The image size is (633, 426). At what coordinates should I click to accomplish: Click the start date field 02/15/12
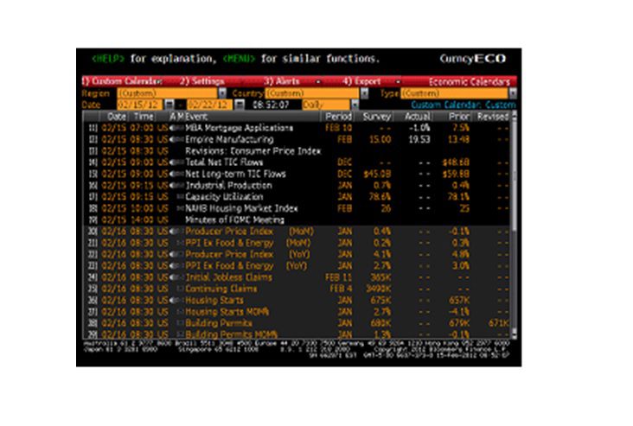[140, 105]
